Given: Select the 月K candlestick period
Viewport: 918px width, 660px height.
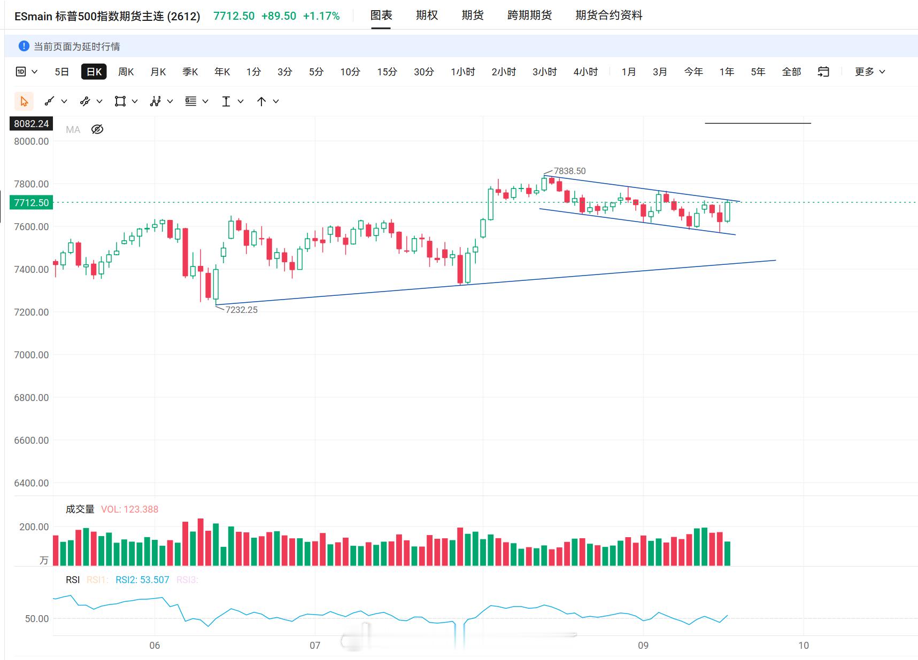Looking at the screenshot, I should coord(158,72).
